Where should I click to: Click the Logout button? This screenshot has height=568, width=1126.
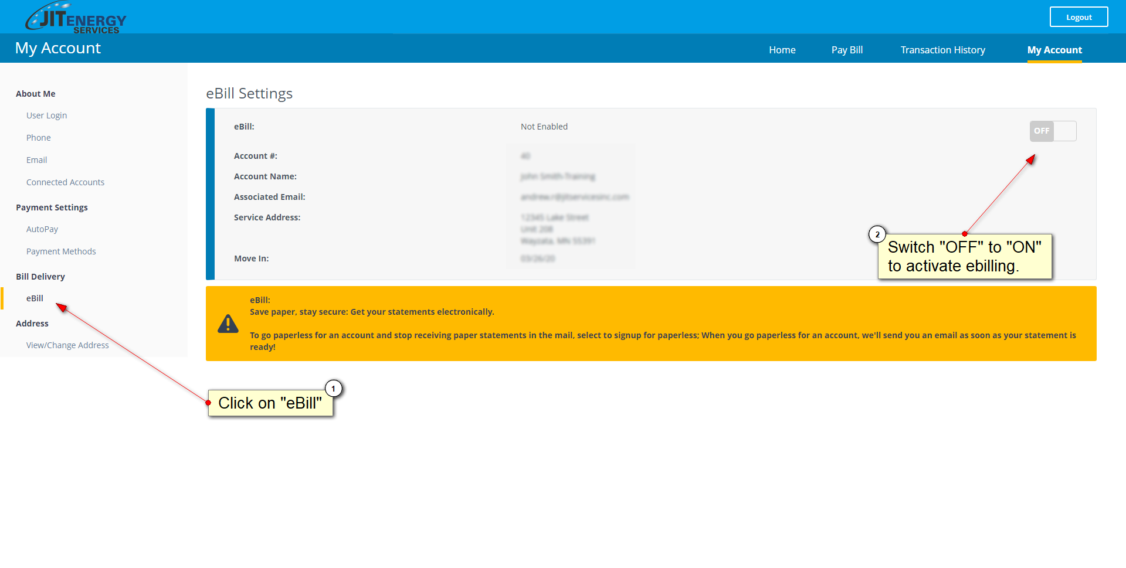click(1078, 17)
